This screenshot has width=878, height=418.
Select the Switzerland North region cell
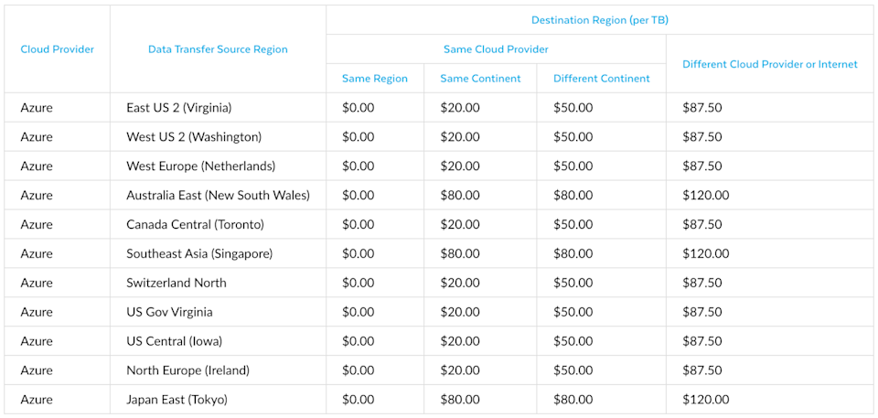(177, 283)
